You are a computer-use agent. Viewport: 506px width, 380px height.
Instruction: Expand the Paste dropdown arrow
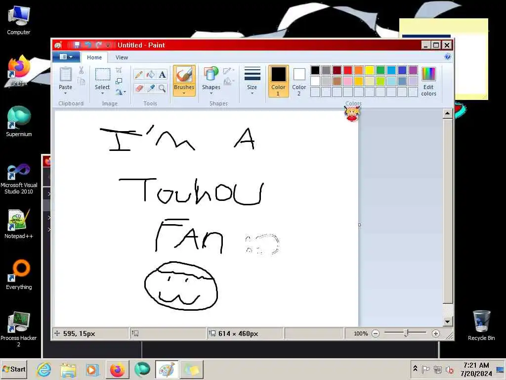coord(66,94)
